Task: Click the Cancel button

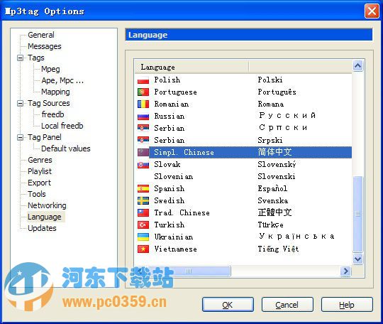Action: (x=287, y=305)
